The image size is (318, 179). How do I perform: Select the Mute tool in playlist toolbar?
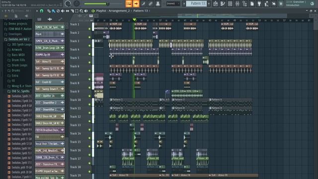click(63, 11)
